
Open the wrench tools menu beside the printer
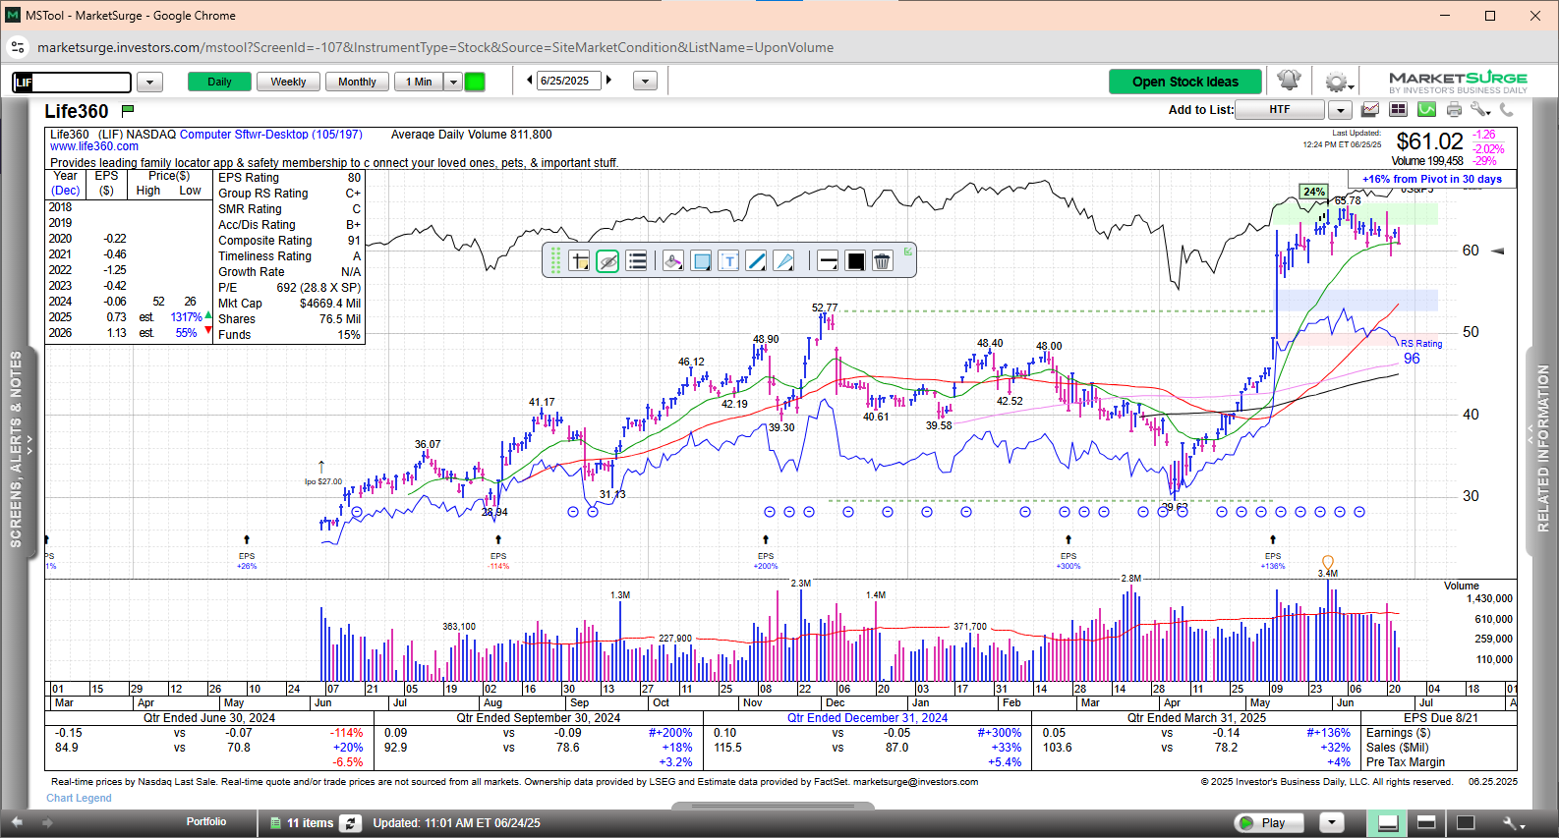[x=1480, y=110]
